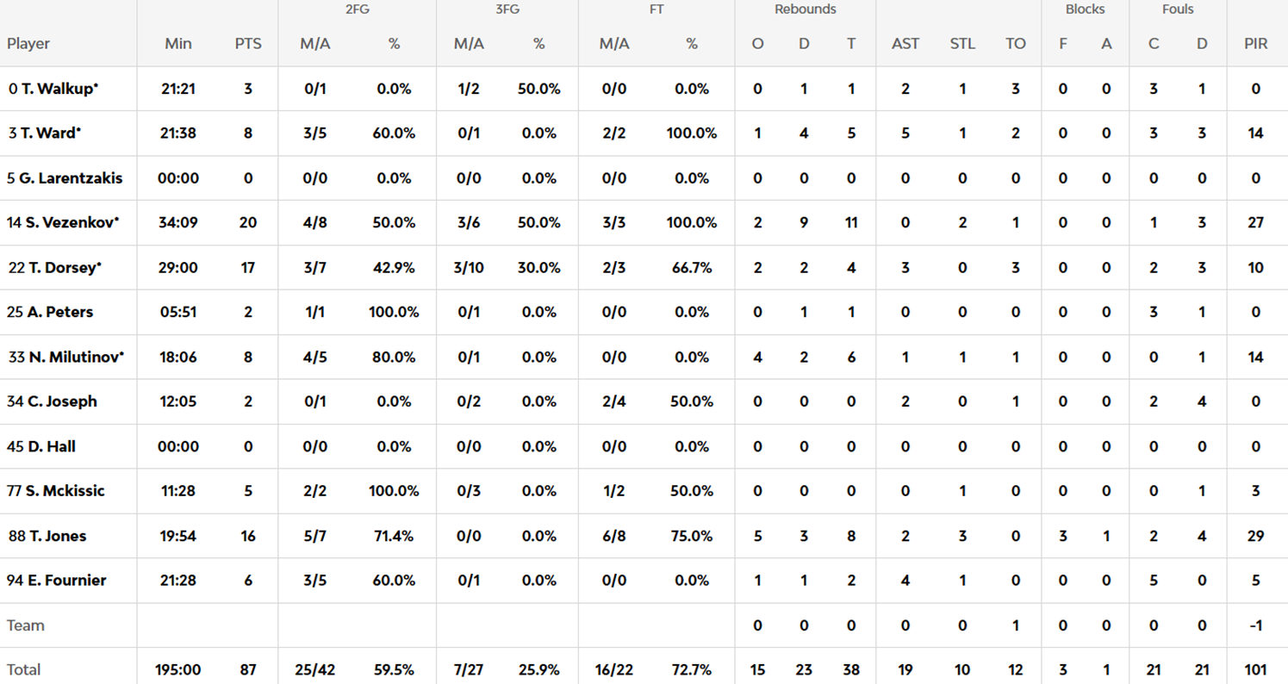Open S. Vezenkov player link
The width and height of the screenshot is (1288, 684).
(x=68, y=222)
